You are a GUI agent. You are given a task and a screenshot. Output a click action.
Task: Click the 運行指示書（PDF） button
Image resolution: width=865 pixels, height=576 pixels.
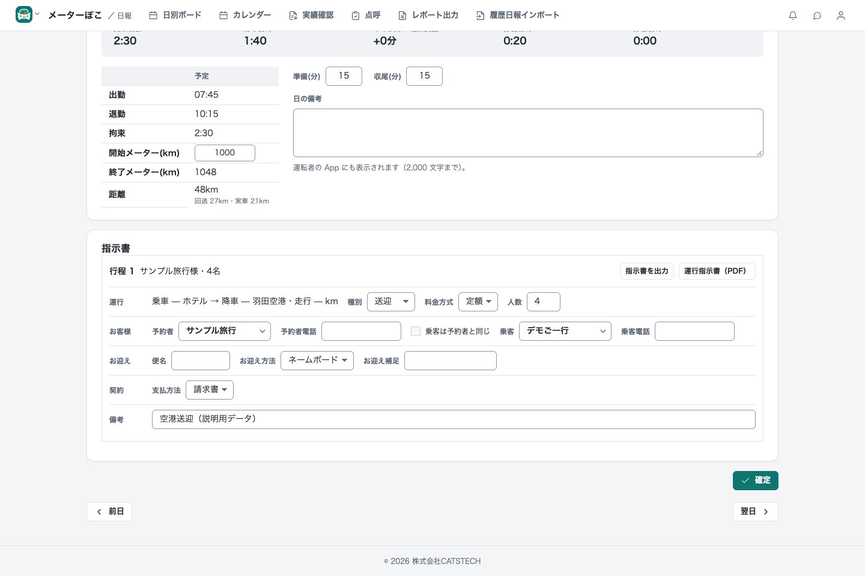click(717, 271)
